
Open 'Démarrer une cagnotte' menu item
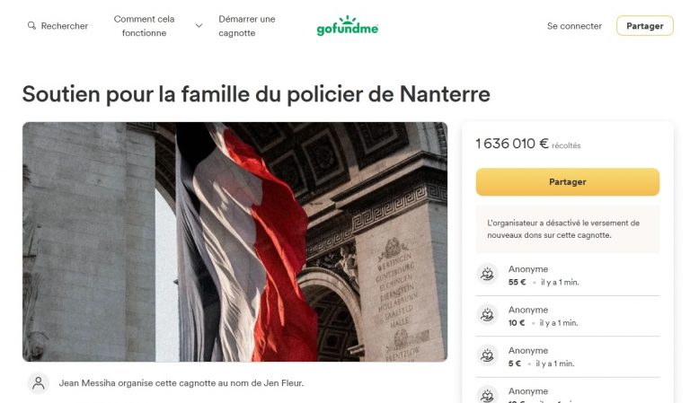(x=247, y=26)
